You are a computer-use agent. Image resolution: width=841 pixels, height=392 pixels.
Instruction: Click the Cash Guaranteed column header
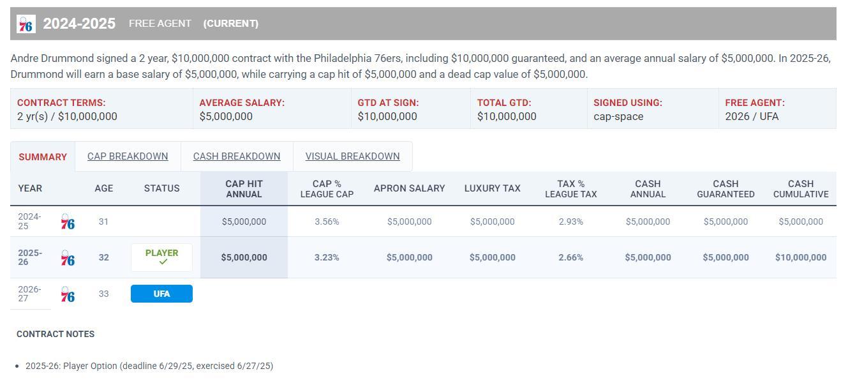726,189
